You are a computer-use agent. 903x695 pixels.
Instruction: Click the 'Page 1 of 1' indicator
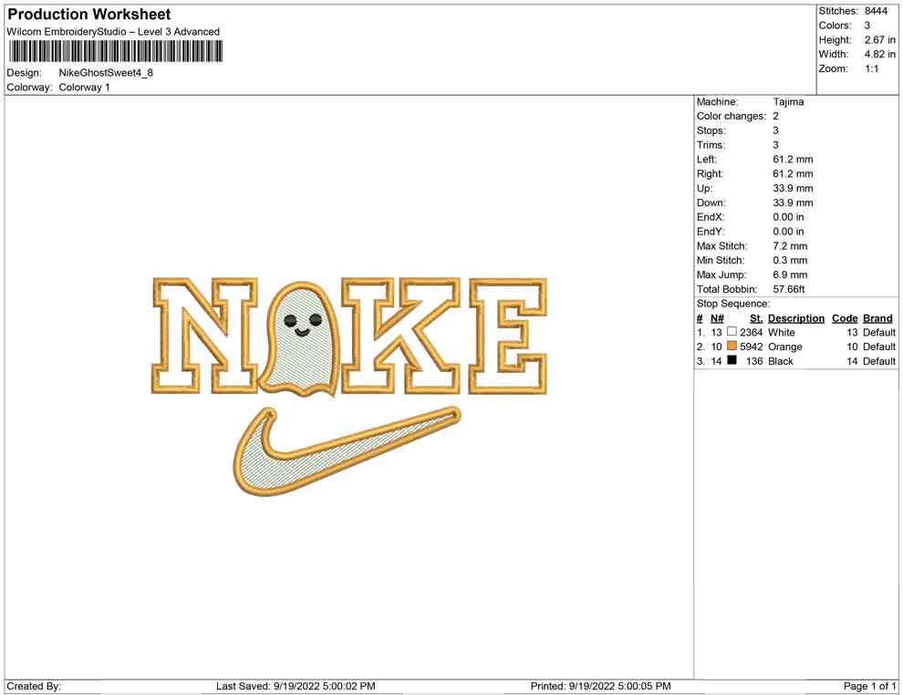tap(869, 686)
